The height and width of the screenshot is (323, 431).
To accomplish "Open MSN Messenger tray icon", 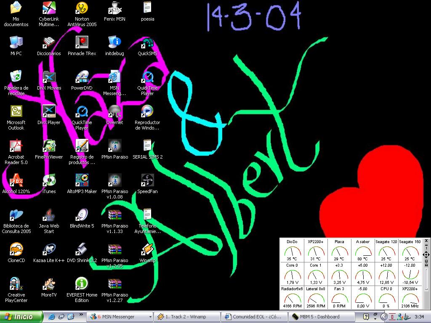I will (x=400, y=317).
